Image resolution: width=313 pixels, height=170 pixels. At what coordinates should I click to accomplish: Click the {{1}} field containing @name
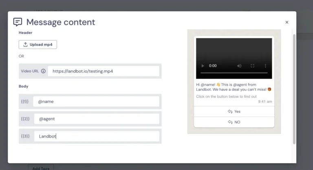(96, 101)
